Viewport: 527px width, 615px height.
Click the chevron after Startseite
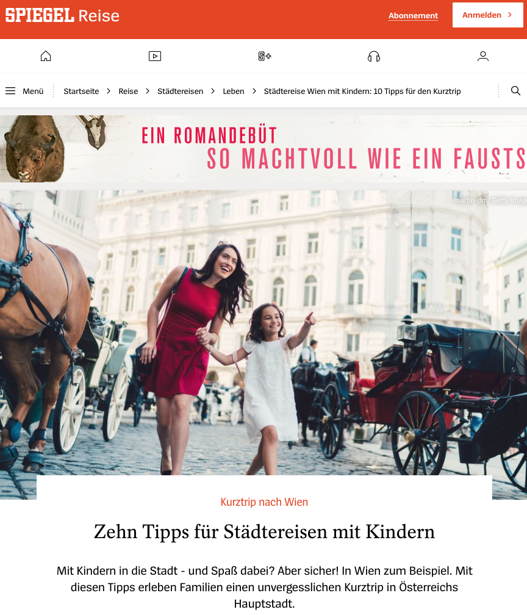tap(109, 91)
